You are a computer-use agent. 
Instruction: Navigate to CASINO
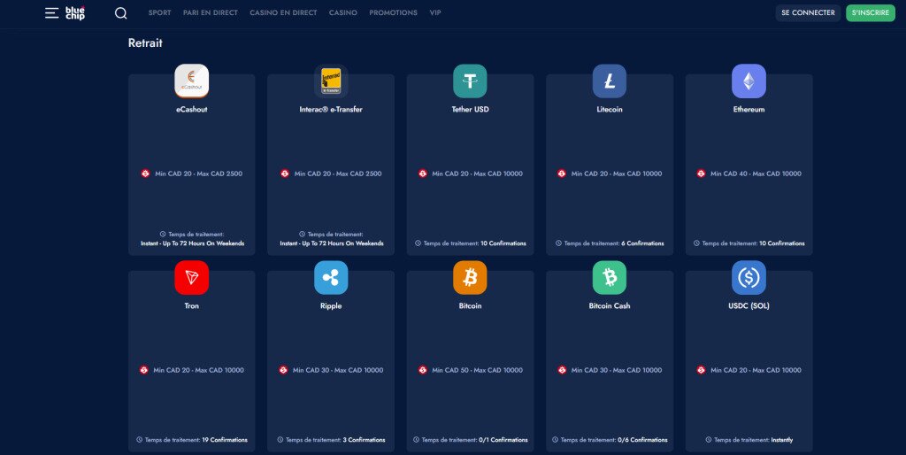point(343,12)
